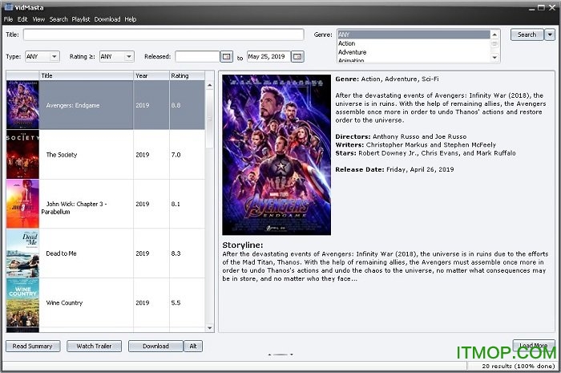
Task: Open the start date calendar picker
Action: [226, 57]
